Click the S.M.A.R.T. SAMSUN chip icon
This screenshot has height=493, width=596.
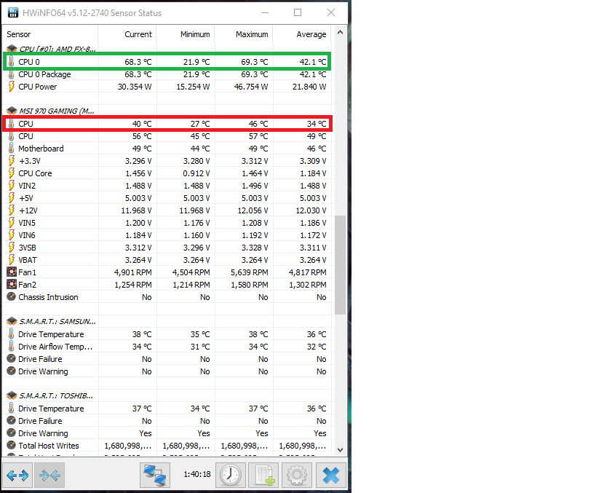click(12, 321)
